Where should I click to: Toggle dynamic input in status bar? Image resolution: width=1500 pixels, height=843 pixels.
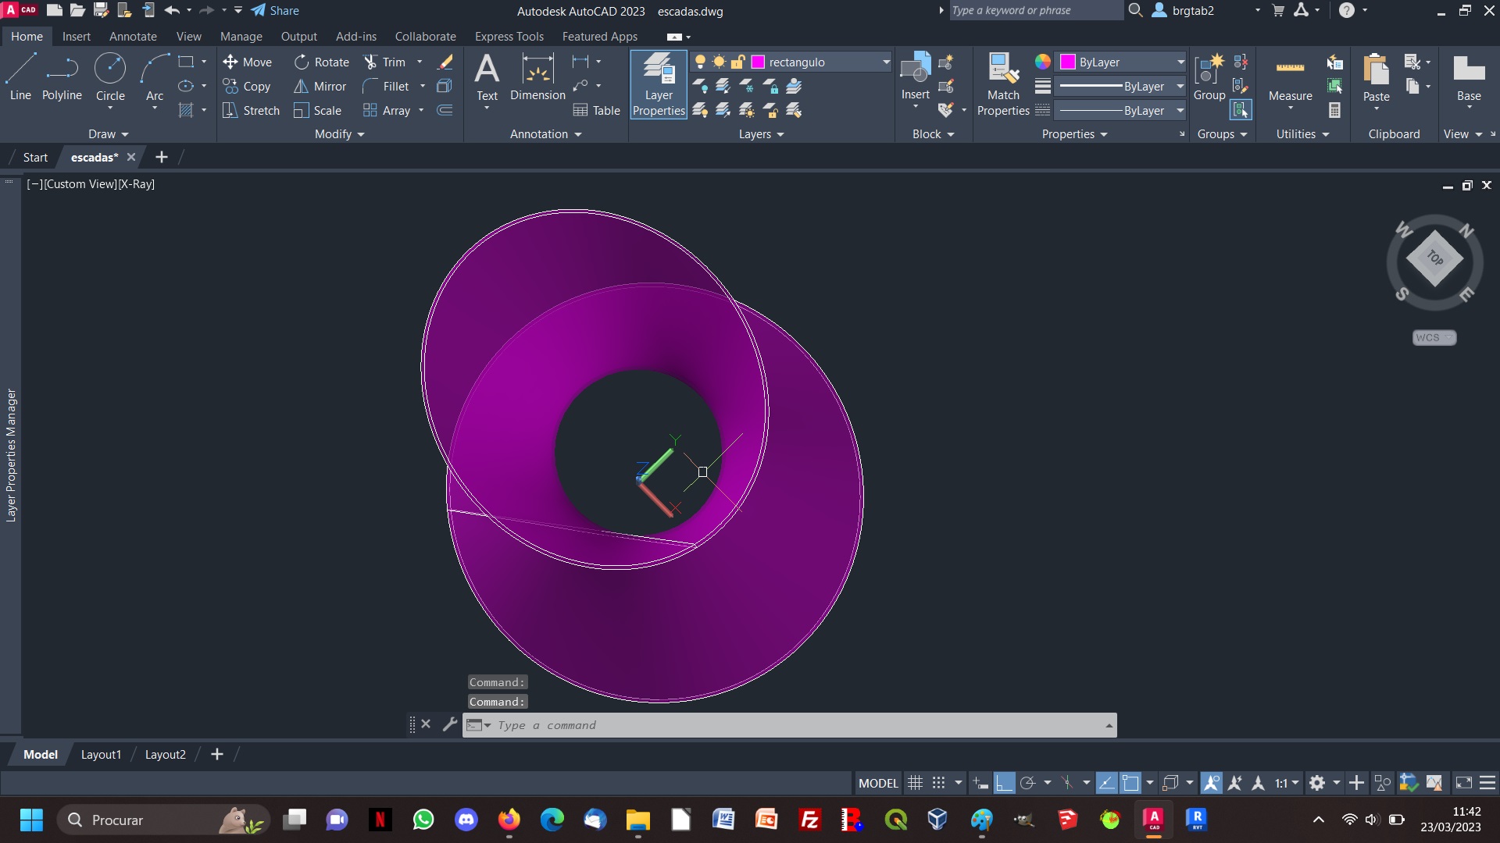click(x=980, y=783)
